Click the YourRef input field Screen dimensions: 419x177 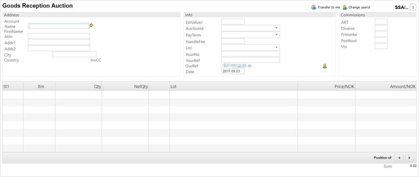[x=250, y=60]
